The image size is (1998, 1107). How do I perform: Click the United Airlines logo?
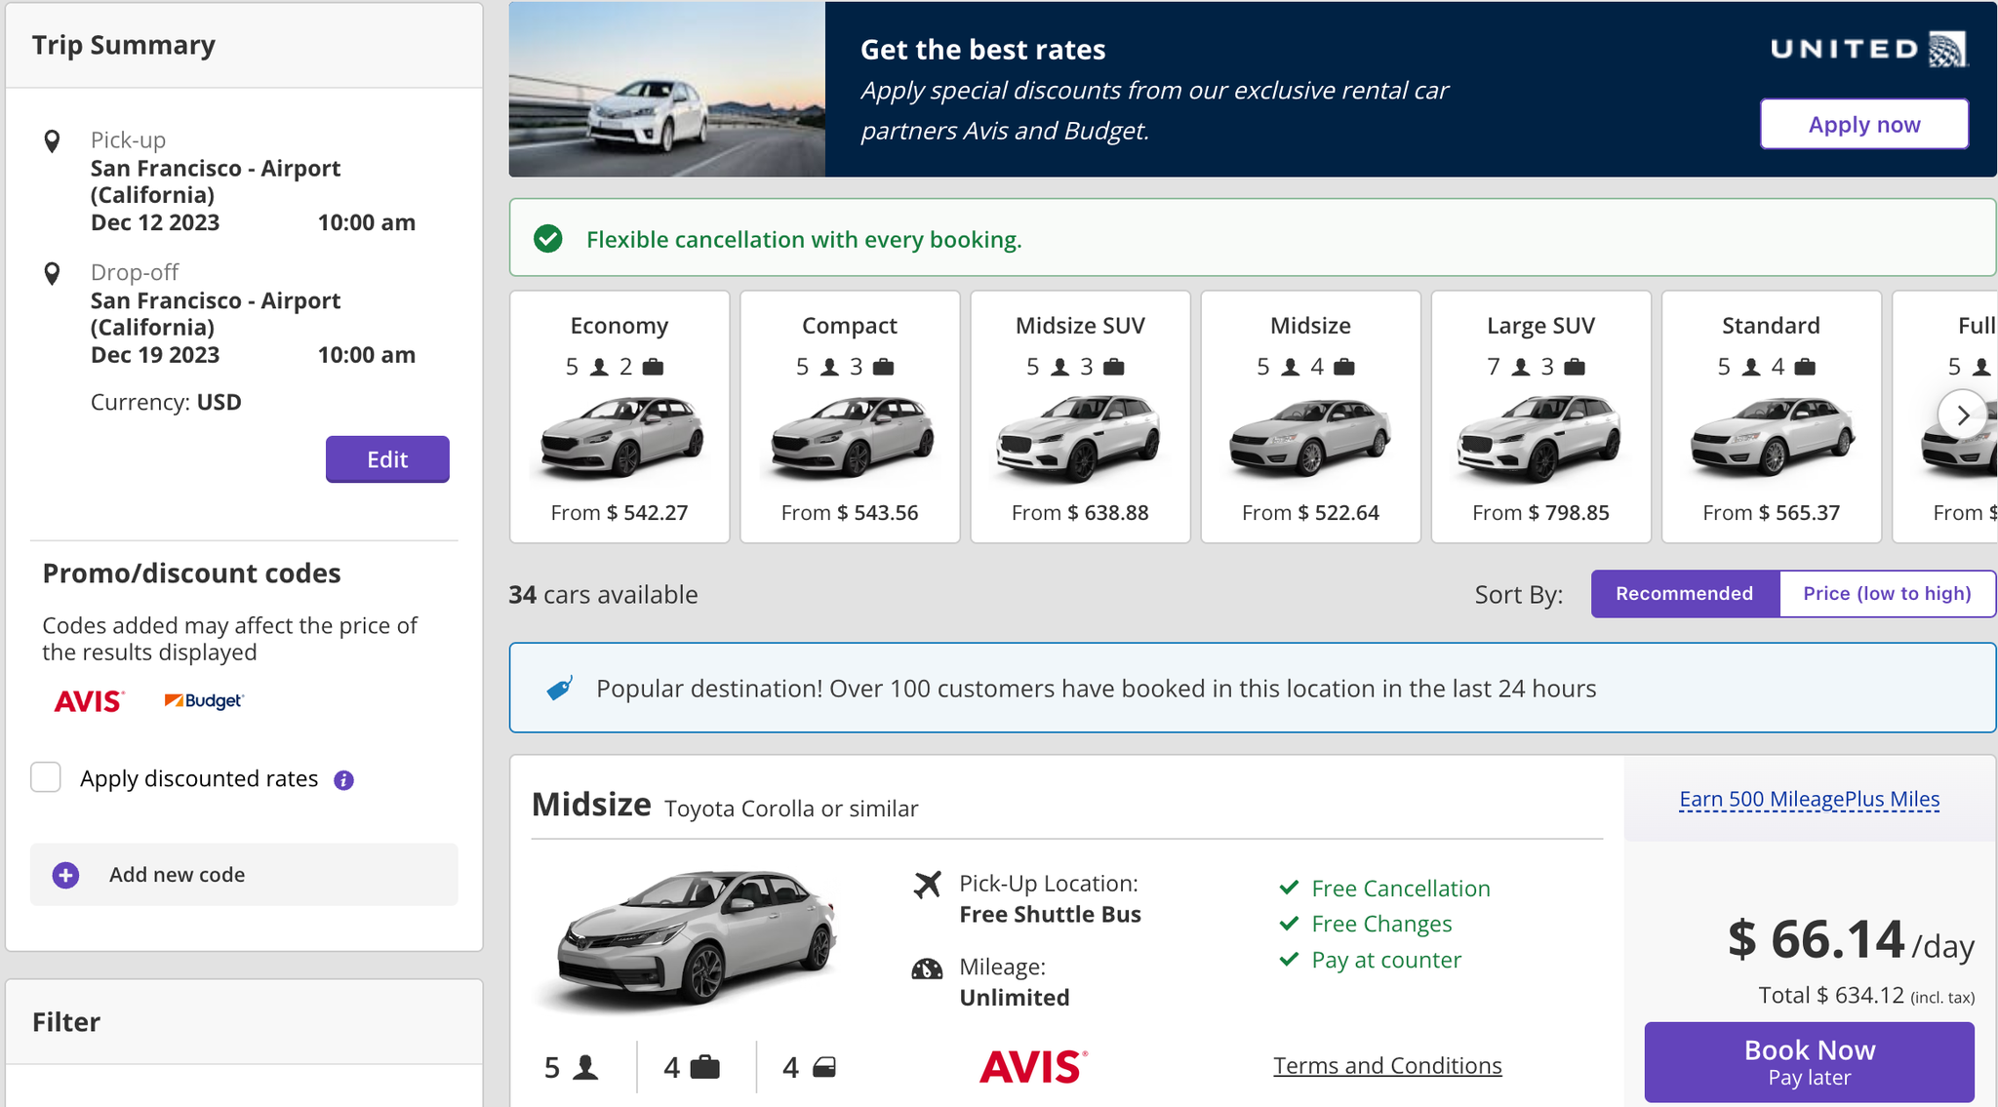1865,47
